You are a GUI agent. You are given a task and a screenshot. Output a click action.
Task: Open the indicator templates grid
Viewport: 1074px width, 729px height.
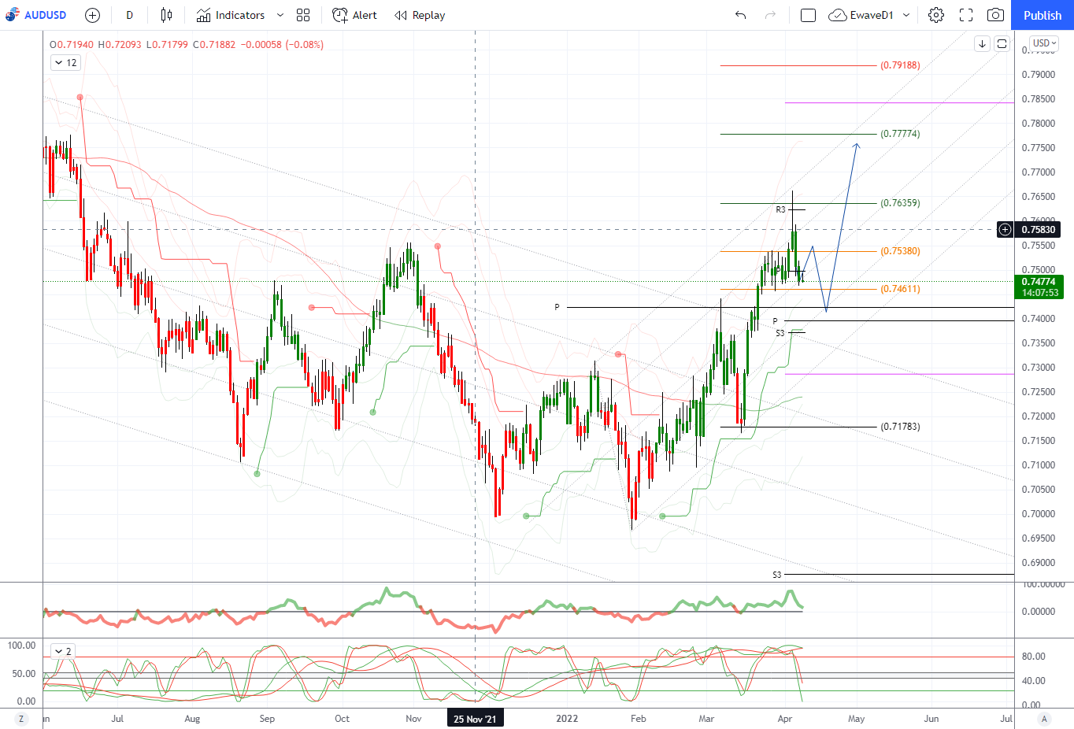(303, 15)
